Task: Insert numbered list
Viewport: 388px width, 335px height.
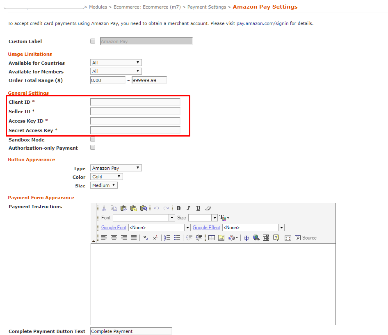Action: coord(167,238)
